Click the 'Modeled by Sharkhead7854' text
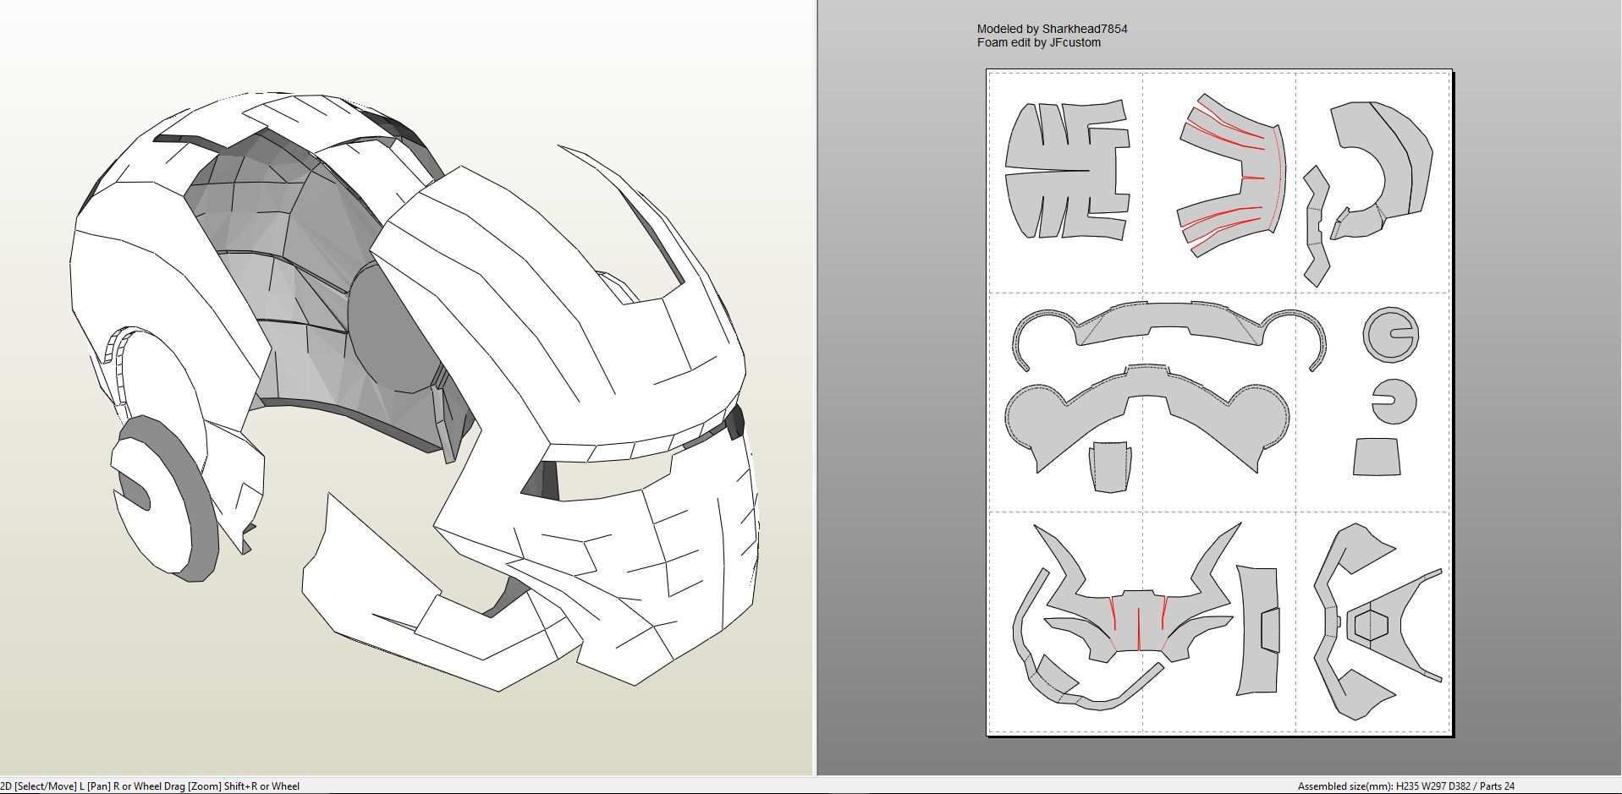Image resolution: width=1622 pixels, height=794 pixels. pyautogui.click(x=1052, y=29)
